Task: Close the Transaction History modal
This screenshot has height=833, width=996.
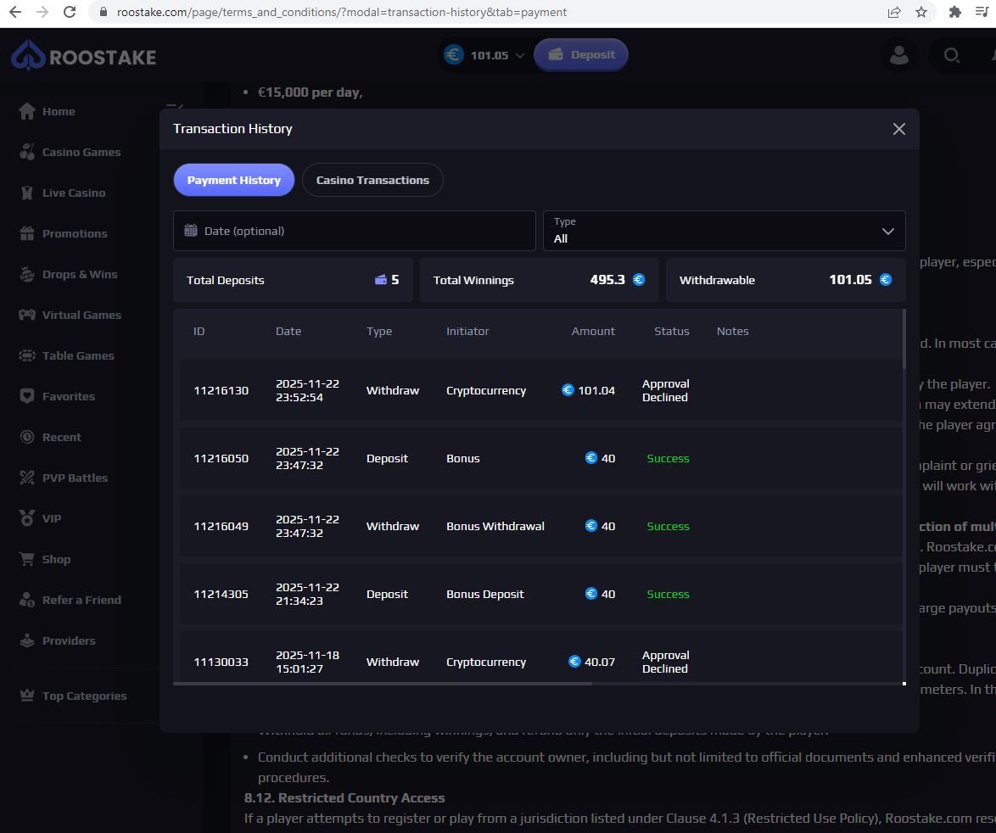Action: [898, 129]
